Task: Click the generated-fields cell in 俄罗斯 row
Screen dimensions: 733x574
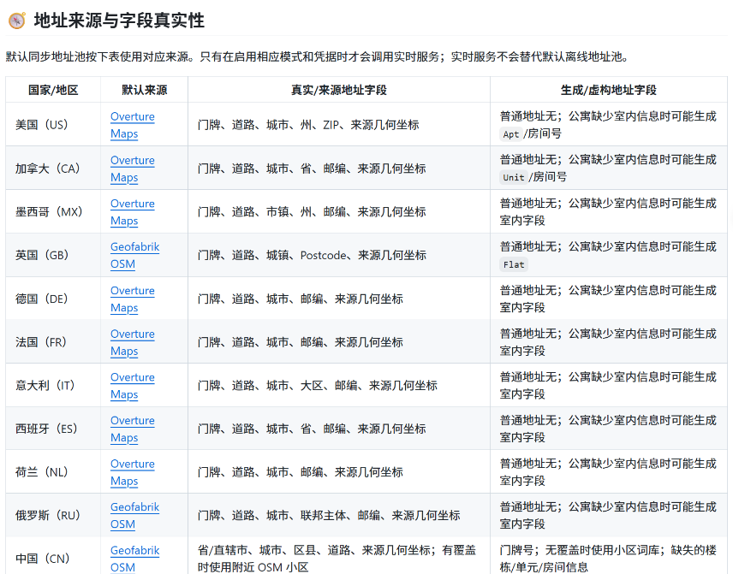Action: 609,515
